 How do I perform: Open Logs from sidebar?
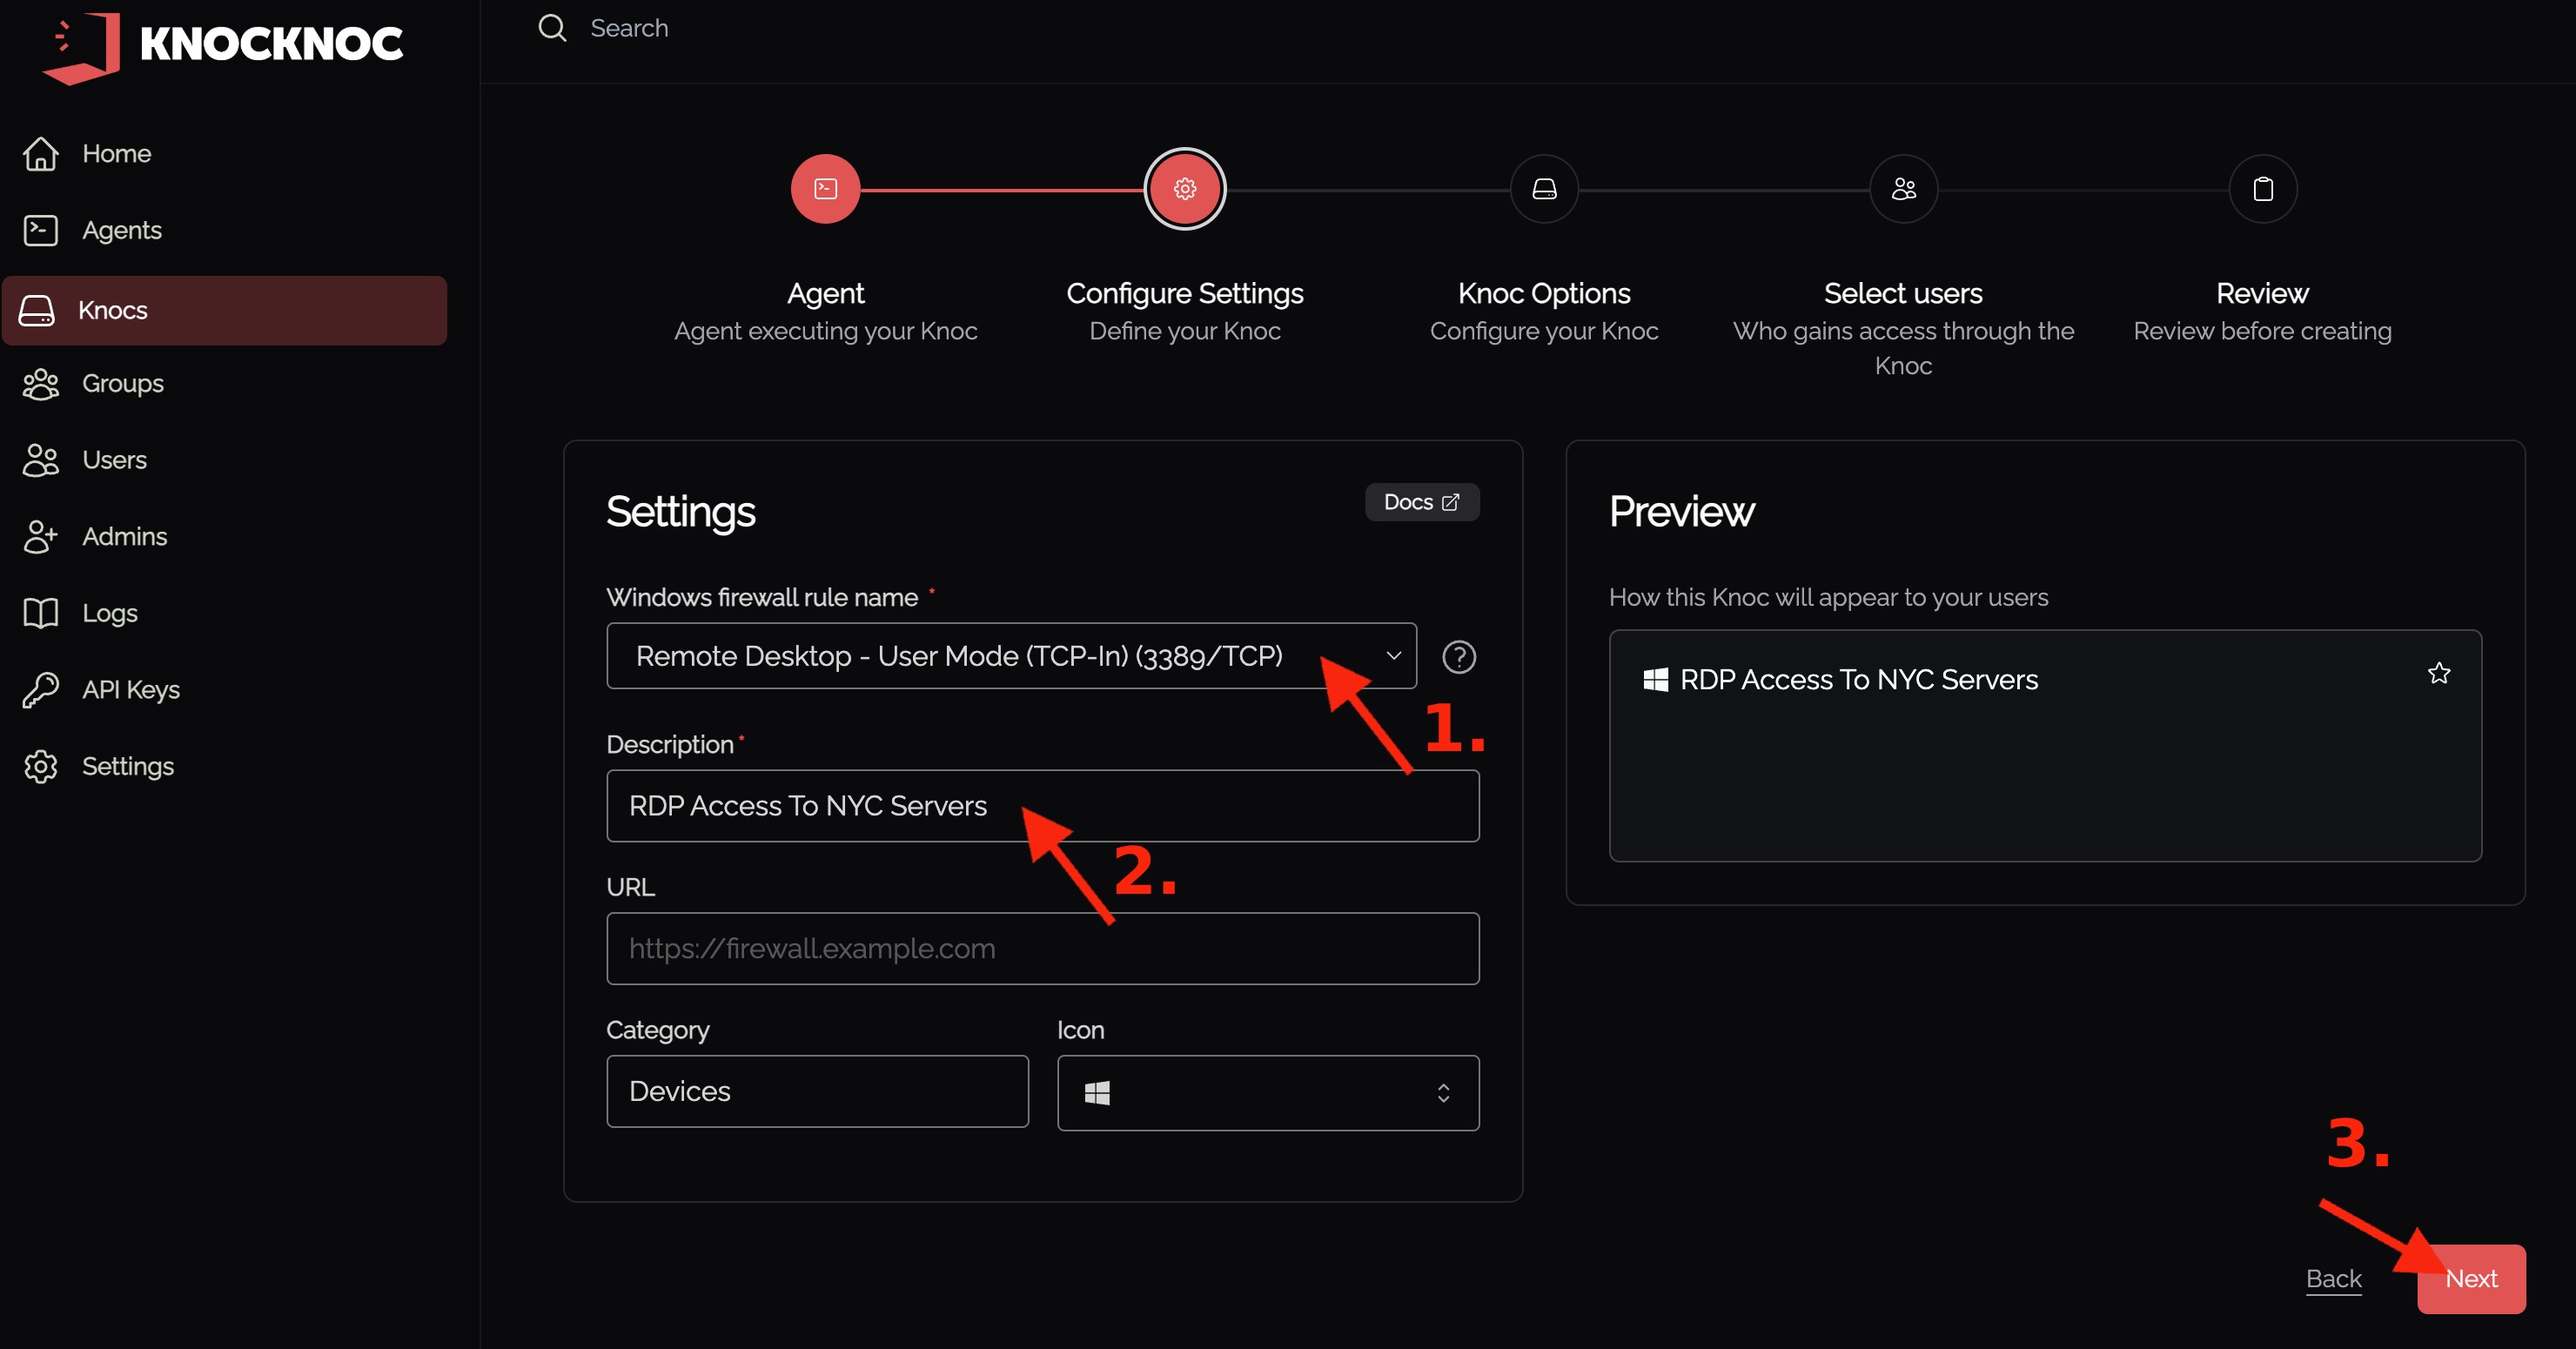109,613
